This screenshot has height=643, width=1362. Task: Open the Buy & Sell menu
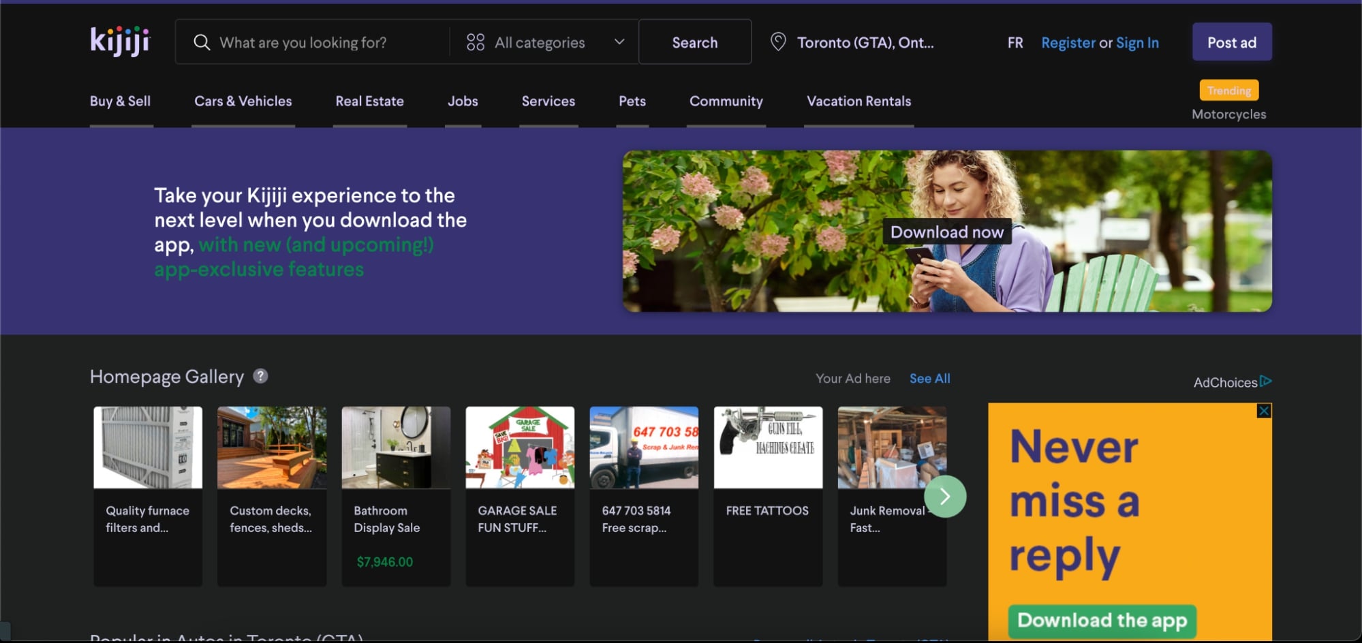point(121,101)
